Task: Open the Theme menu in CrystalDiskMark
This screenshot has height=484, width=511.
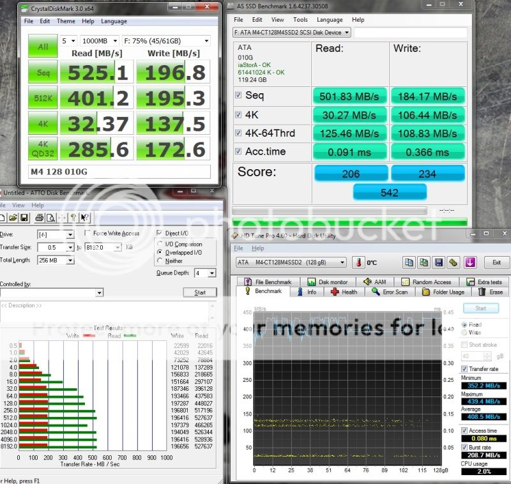Action: 66,21
